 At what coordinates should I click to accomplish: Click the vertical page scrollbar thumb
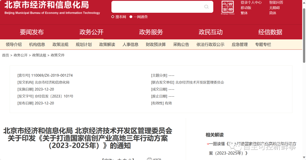click(304, 36)
